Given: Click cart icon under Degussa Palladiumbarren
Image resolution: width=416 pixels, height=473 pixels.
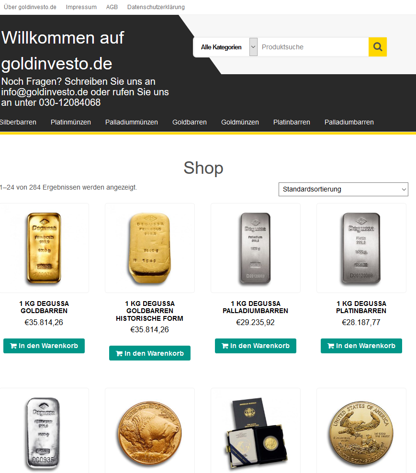Looking at the screenshot, I should point(225,346).
